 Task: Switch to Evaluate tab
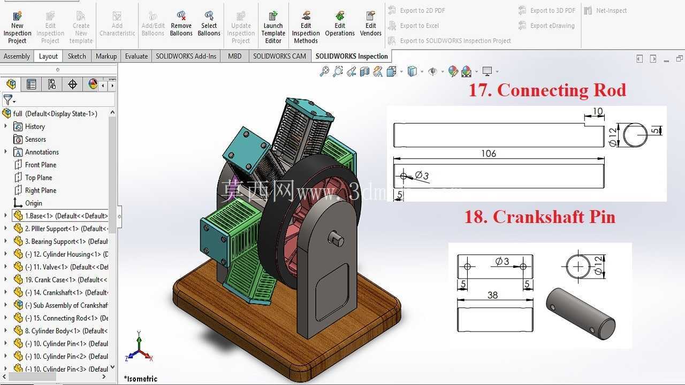click(136, 56)
